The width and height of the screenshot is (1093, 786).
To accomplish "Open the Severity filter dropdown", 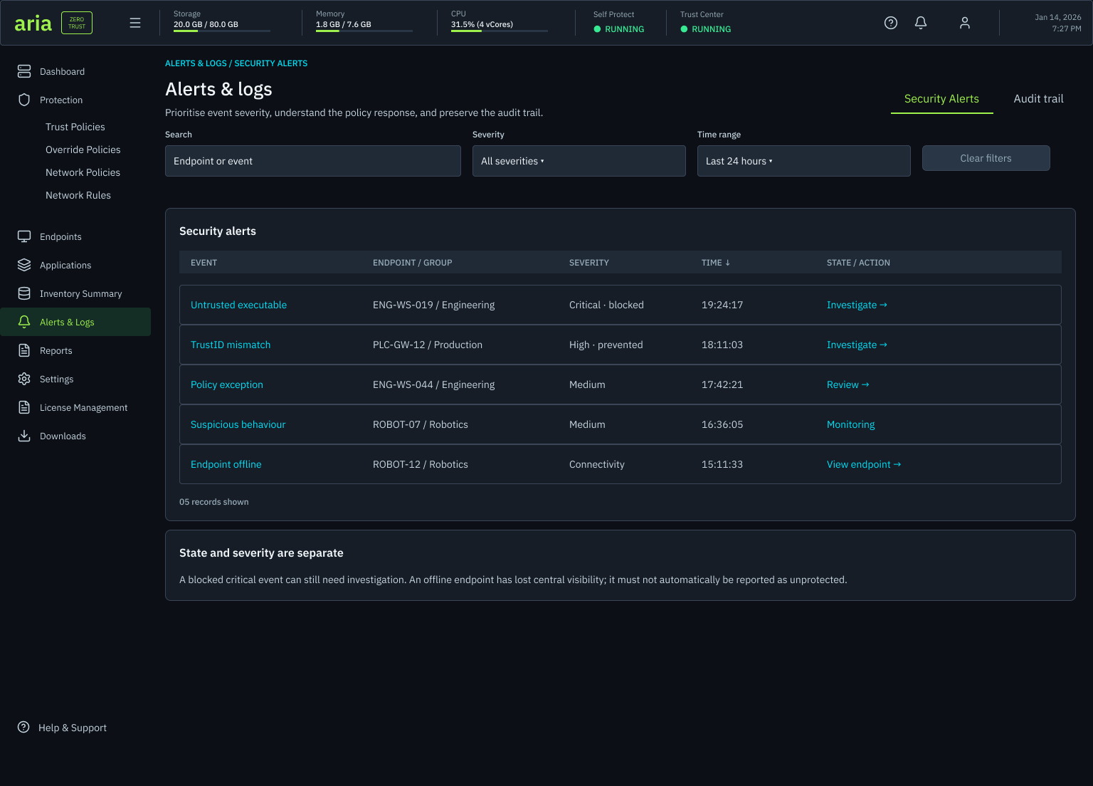I will coord(579,161).
